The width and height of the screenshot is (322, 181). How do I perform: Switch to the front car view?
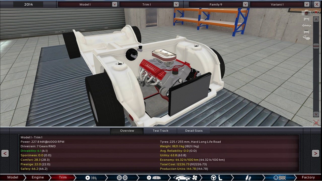(307, 19)
